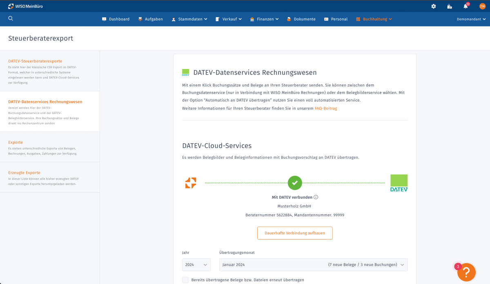Click the "Musterholz GmbH" company name
This screenshot has width=490, height=284.
[x=294, y=206]
